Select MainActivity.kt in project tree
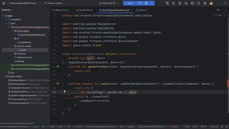 [23, 57]
